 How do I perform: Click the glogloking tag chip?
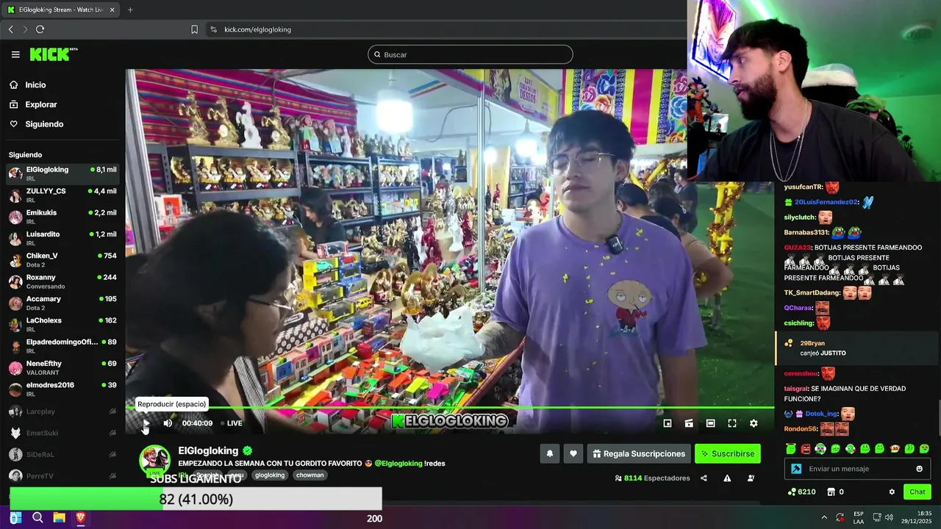[270, 475]
